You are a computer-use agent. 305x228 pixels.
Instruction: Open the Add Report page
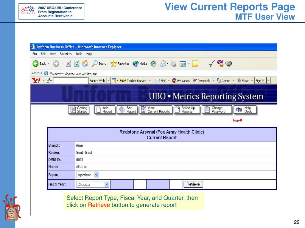[x=104, y=110]
